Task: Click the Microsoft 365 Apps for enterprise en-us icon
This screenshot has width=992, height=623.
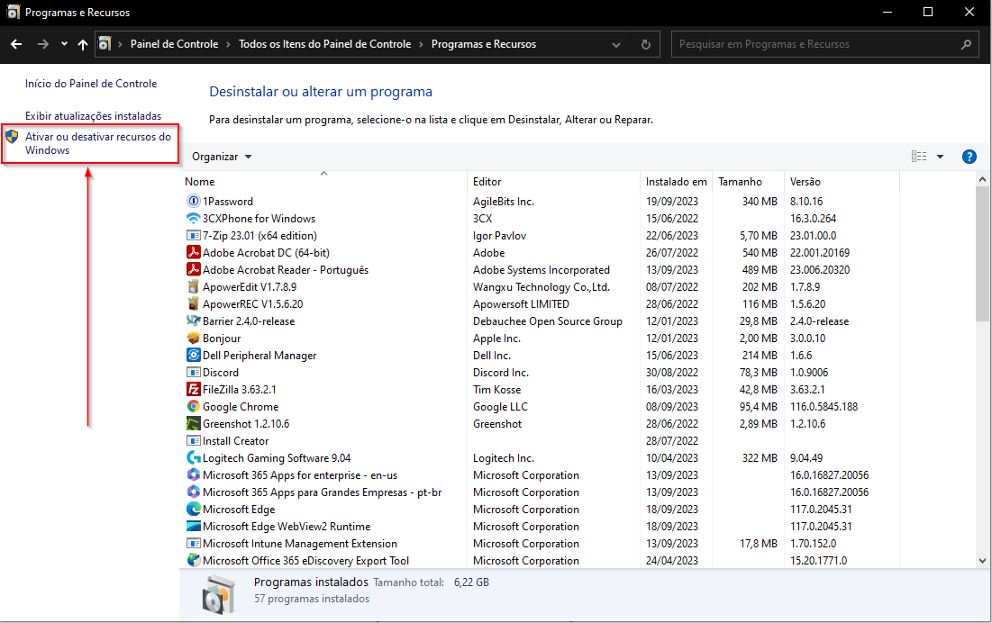Action: pyautogui.click(x=194, y=474)
